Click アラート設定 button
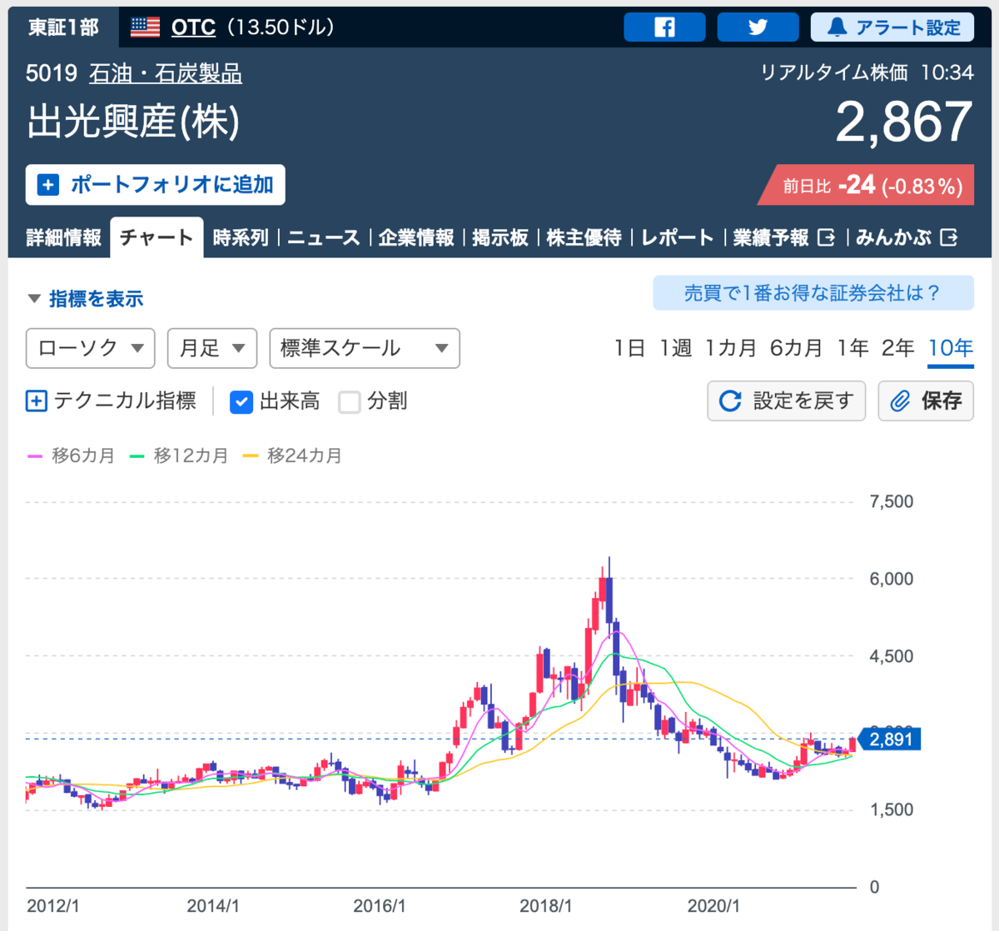Viewport: 999px width, 931px height. pos(892,27)
